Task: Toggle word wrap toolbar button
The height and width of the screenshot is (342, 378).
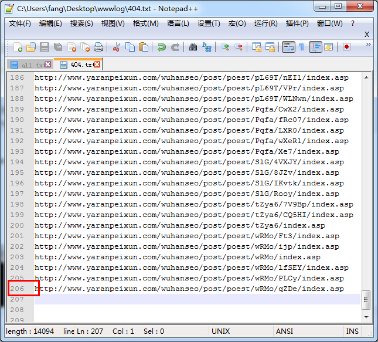Action: coord(288,47)
